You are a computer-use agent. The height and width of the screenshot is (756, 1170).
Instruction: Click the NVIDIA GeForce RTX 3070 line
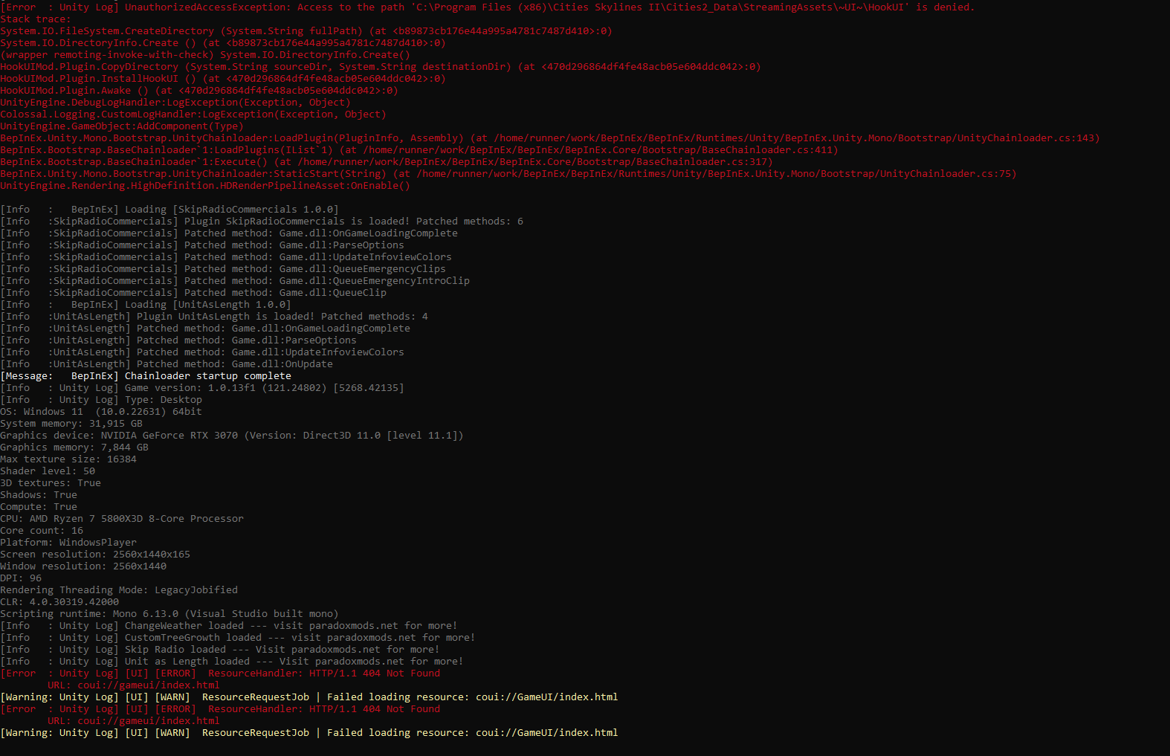coord(232,436)
